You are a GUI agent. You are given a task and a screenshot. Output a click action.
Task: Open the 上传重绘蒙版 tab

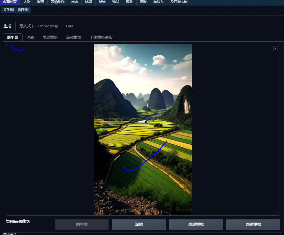coord(101,38)
